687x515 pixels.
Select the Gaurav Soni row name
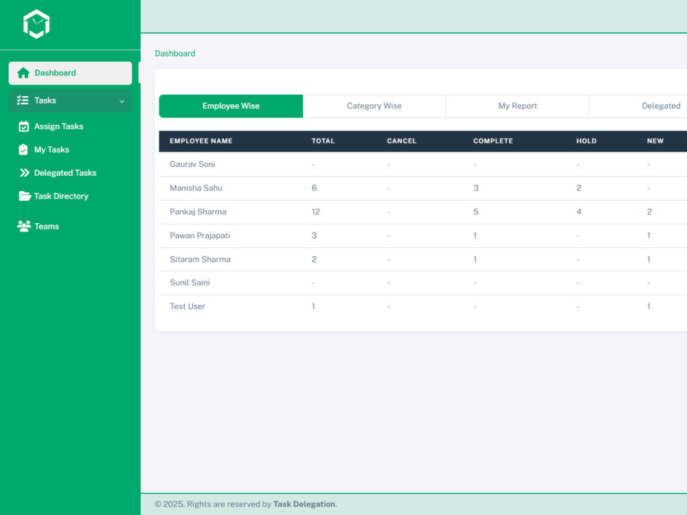(x=192, y=164)
